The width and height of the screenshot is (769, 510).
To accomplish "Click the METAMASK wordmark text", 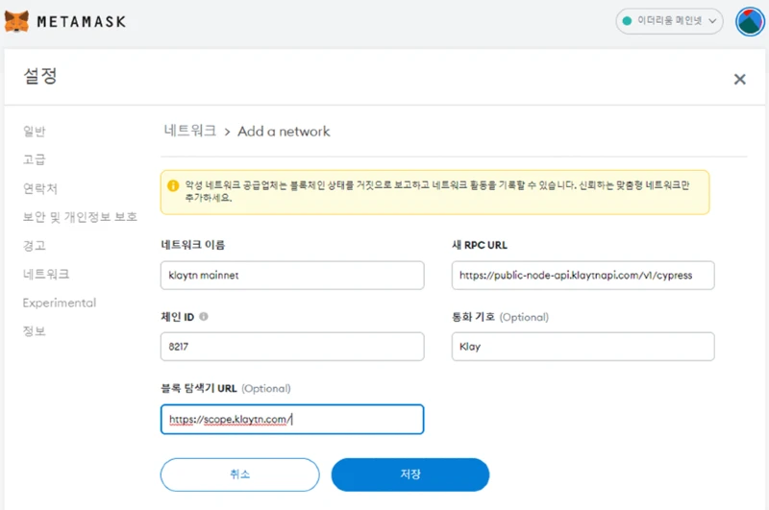I will click(82, 21).
